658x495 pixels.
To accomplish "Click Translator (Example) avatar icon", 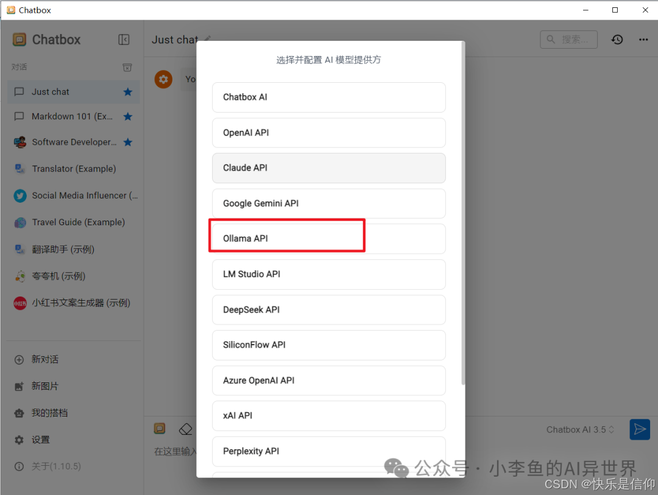I will [x=19, y=169].
